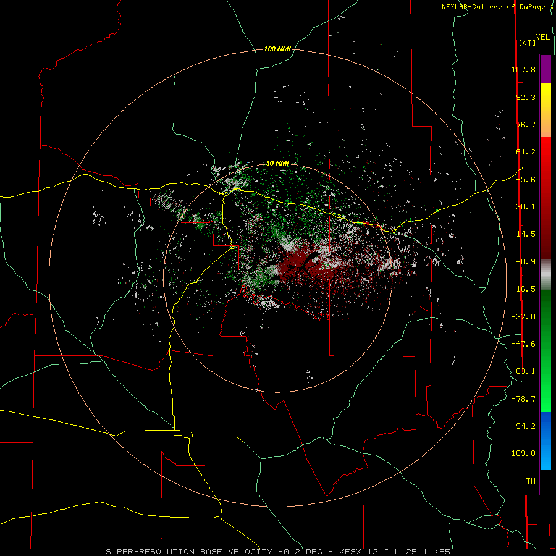This screenshot has height=556, width=556.
Task: Click the 61.2 velocity scale label
Action: [x=526, y=152]
